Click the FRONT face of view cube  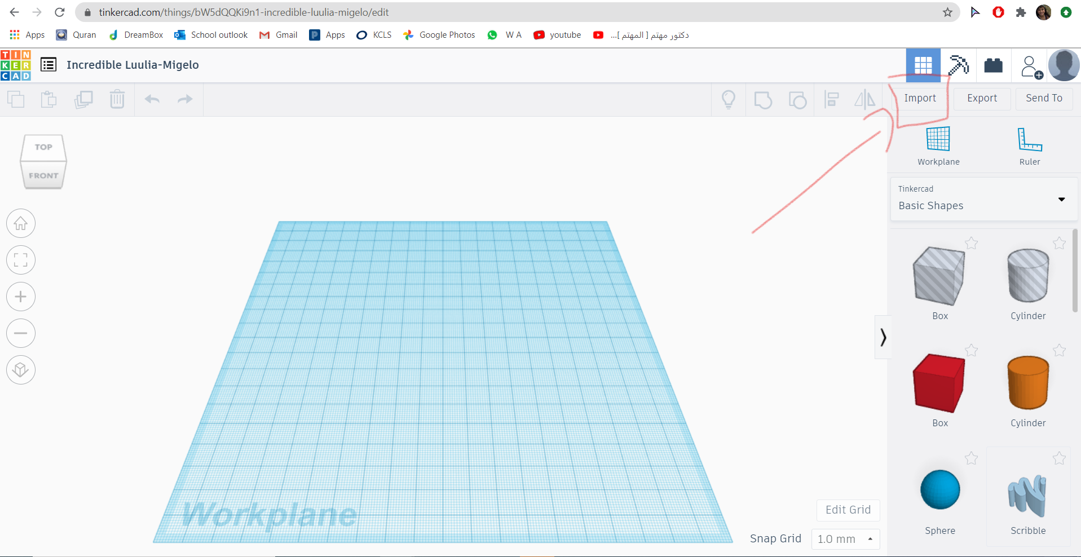43,175
